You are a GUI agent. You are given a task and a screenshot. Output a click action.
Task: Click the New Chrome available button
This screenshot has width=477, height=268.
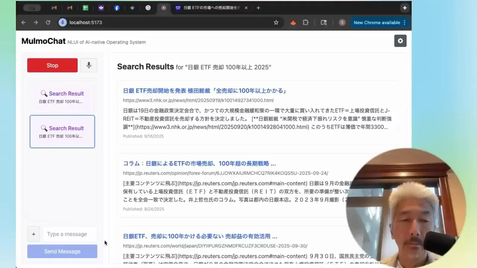pos(379,22)
